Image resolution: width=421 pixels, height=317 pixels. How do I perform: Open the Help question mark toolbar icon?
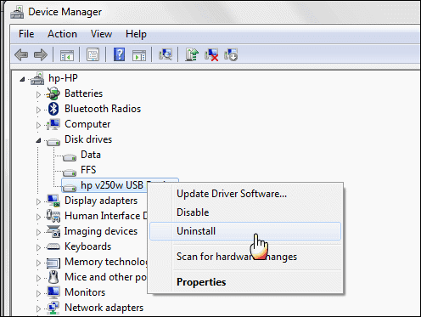click(x=119, y=54)
